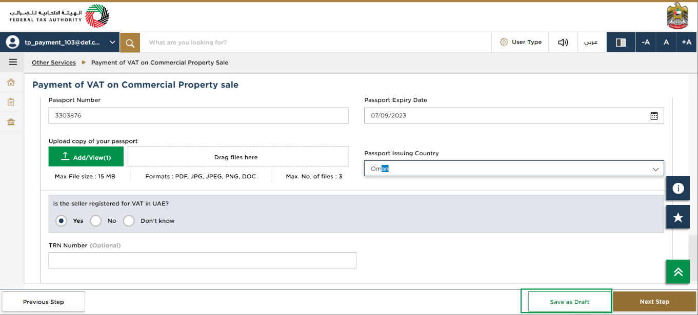Viewport: 698px width, 315px height.
Task: Open the calendar picker for Passport Expiry Date
Action: pos(654,116)
